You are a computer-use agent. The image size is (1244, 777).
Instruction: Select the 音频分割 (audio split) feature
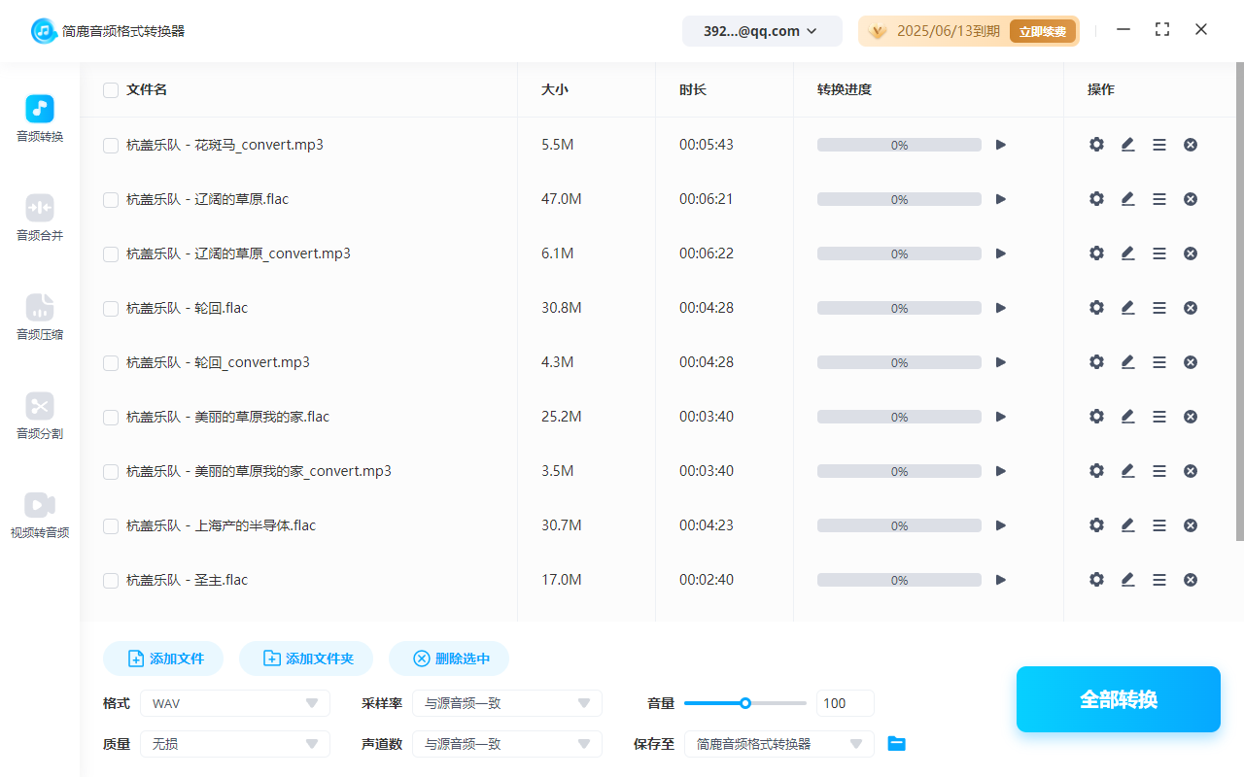click(x=39, y=418)
